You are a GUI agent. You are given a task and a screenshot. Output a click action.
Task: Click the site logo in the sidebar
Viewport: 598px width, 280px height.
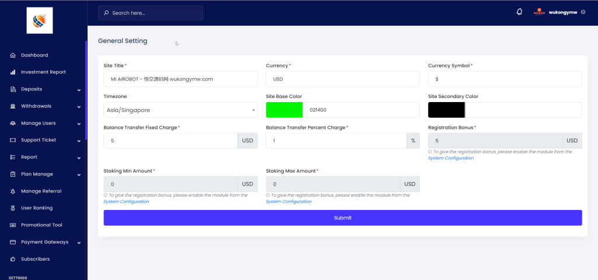click(40, 20)
